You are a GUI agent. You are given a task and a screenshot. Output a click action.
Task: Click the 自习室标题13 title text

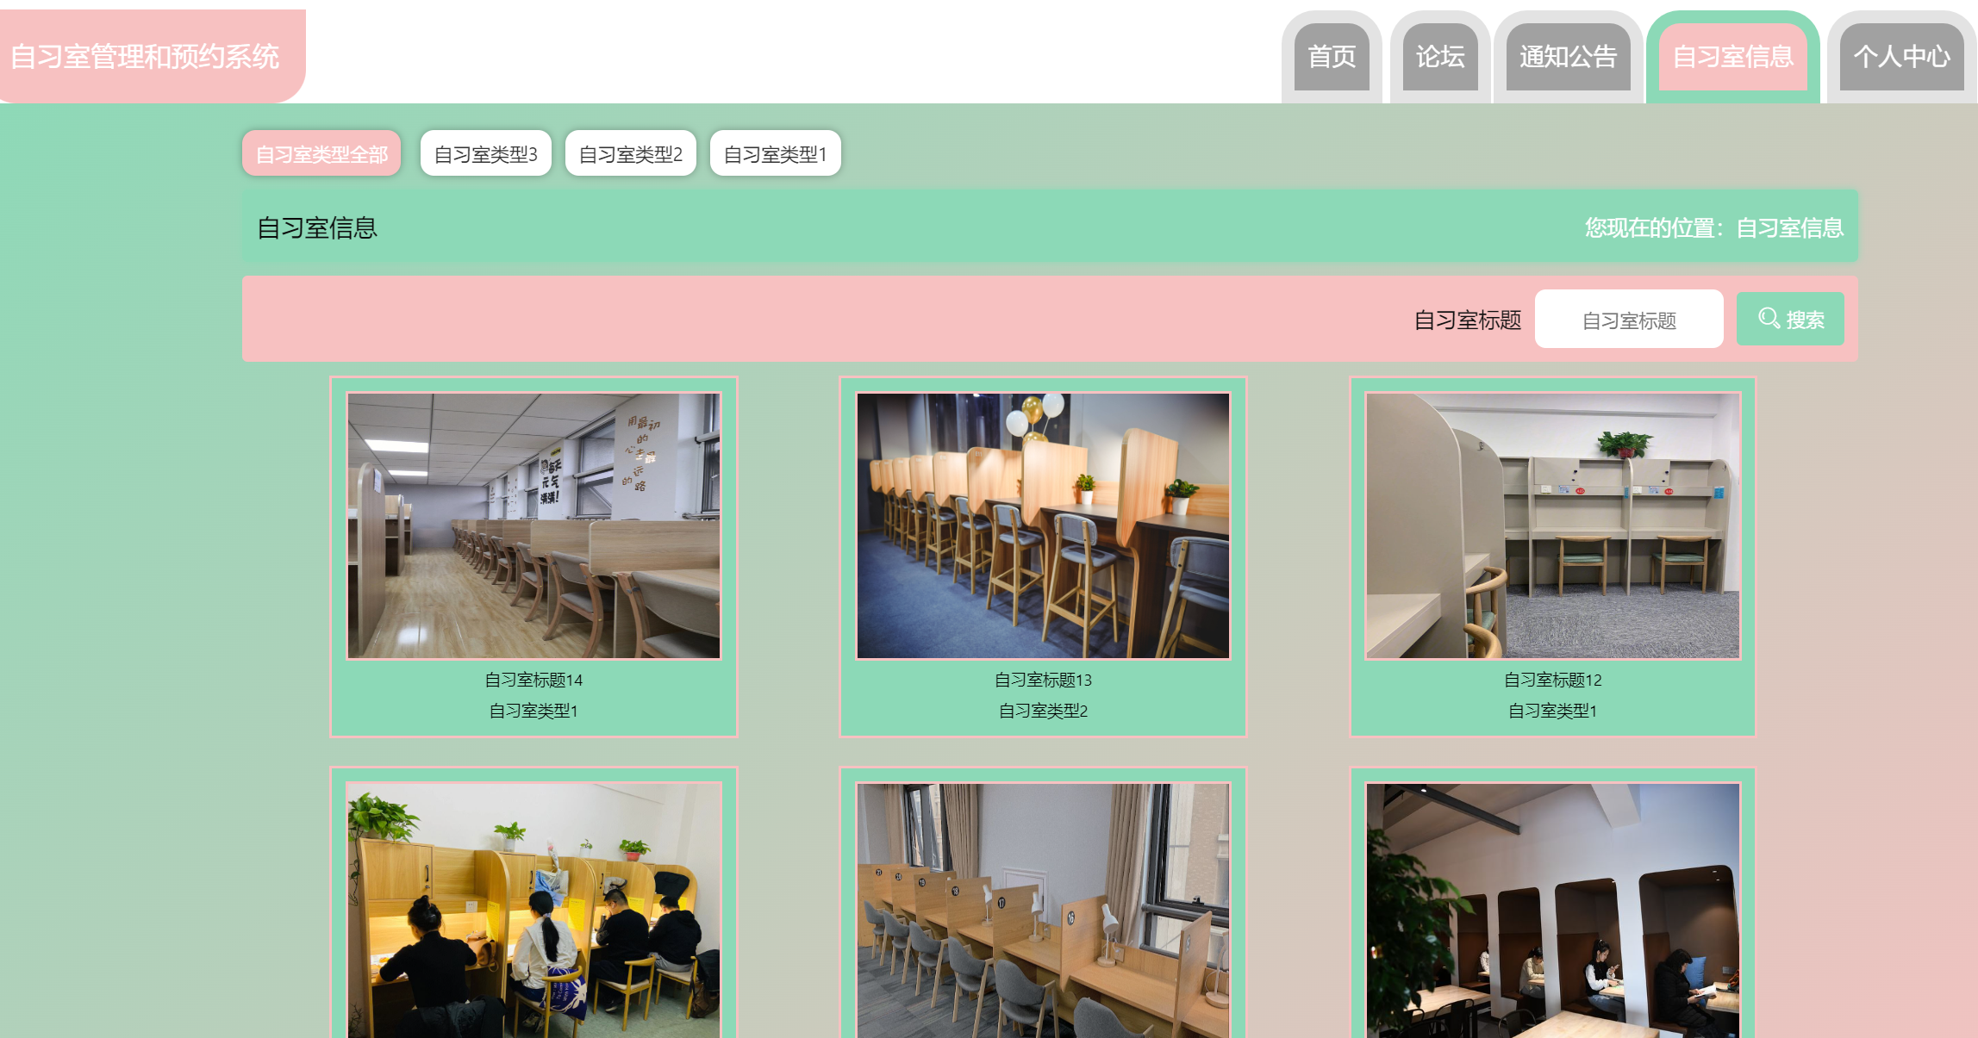1043,680
